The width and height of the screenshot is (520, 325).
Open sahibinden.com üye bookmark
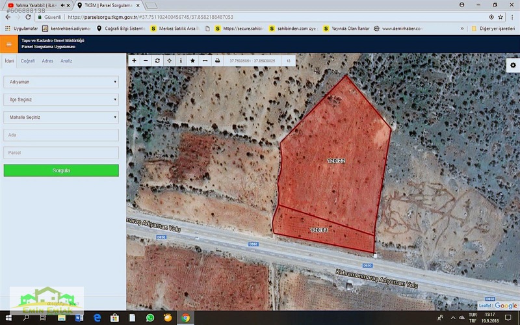click(x=294, y=29)
